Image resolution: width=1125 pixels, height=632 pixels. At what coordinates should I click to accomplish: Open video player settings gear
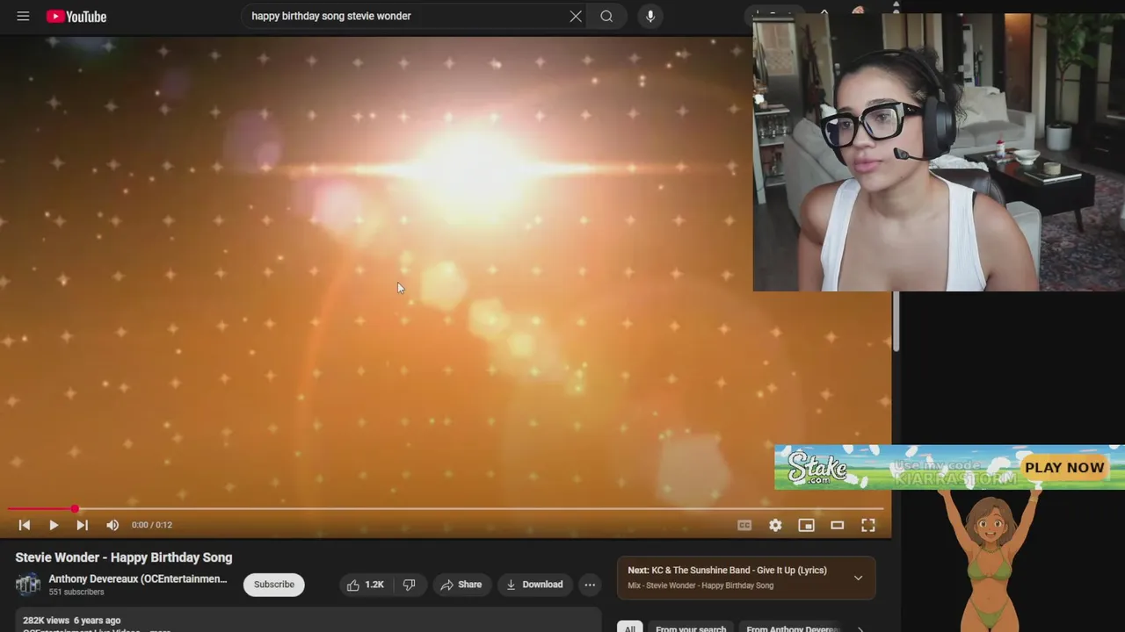[775, 525]
